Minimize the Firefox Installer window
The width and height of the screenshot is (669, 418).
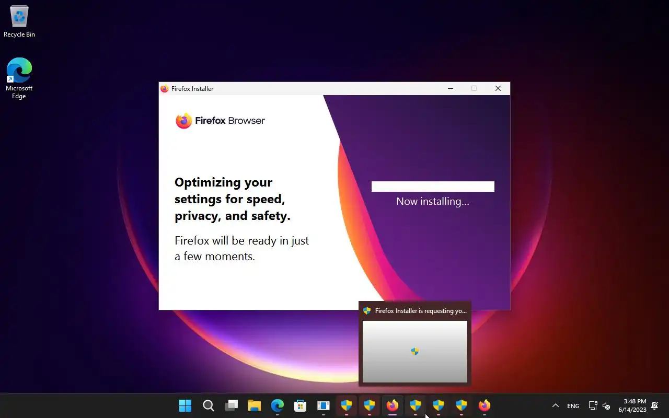450,89
